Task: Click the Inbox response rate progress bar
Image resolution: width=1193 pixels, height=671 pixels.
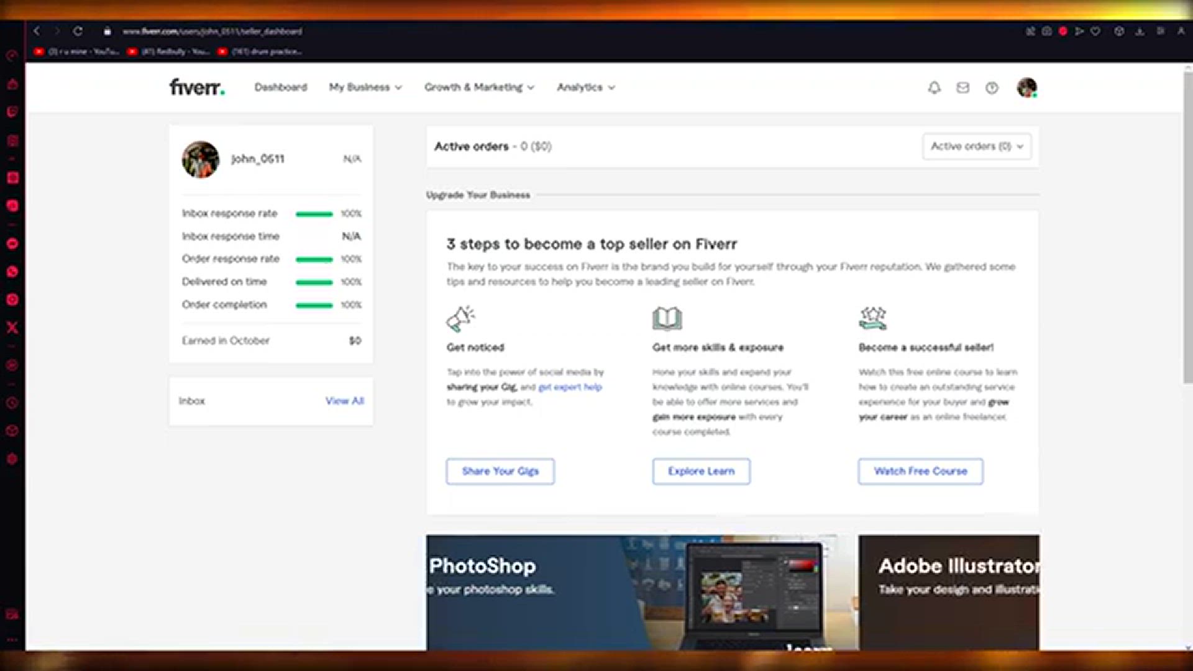Action: (x=314, y=214)
